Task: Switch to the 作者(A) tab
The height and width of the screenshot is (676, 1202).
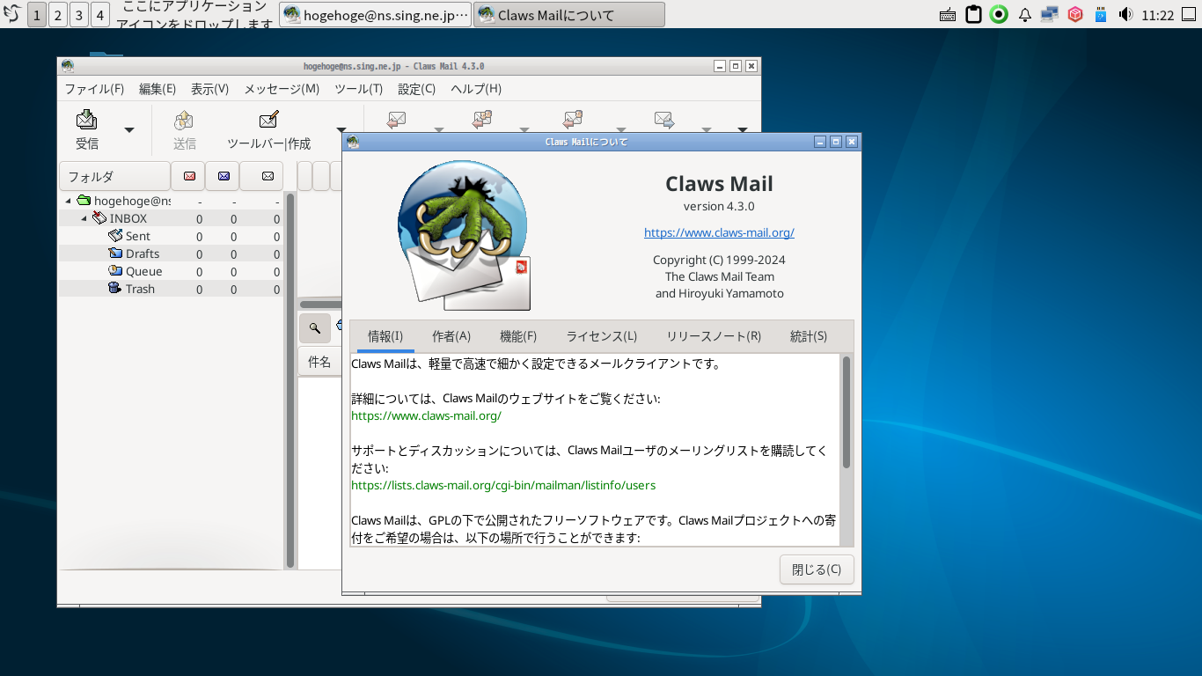Action: coord(451,336)
